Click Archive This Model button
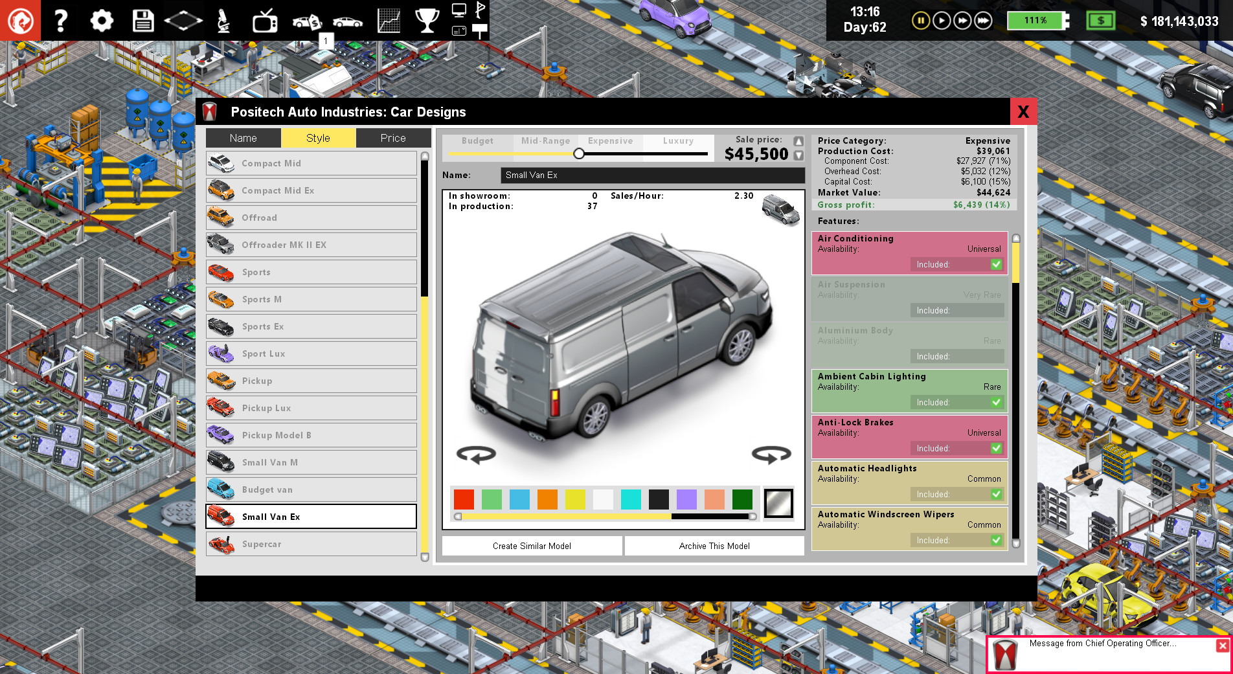Image resolution: width=1233 pixels, height=674 pixels. coord(714,546)
